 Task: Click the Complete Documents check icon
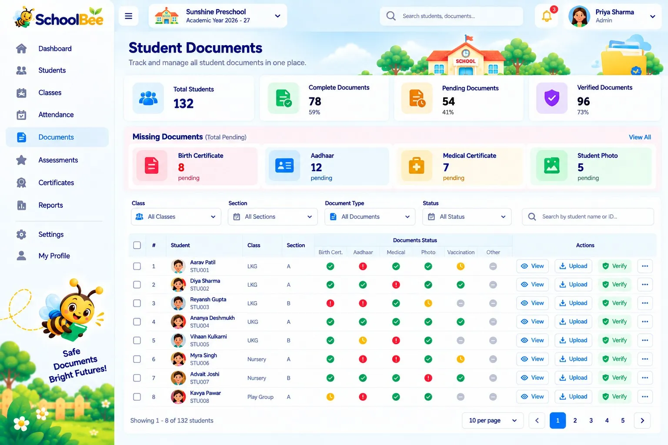(284, 98)
